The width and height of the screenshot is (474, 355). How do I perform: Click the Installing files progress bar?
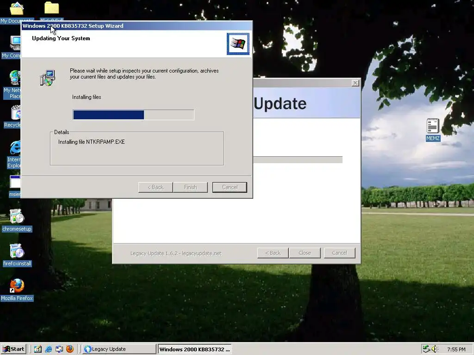pyautogui.click(x=133, y=115)
